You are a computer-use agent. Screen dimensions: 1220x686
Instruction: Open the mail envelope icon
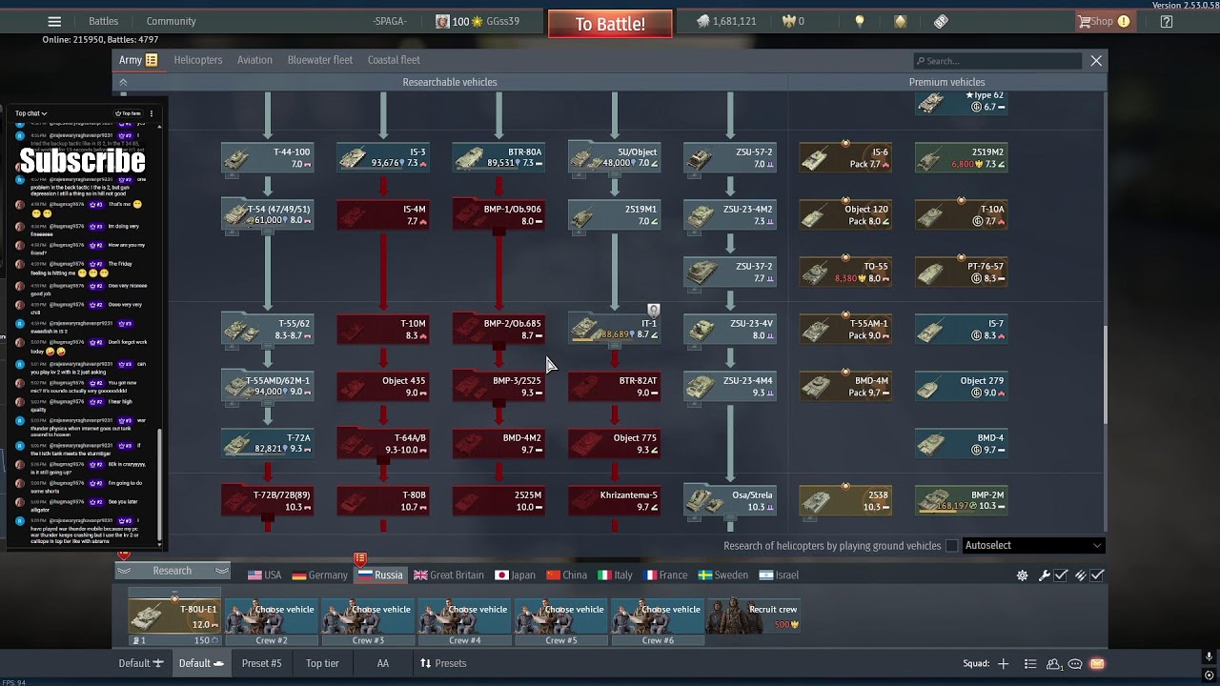pos(1097,664)
